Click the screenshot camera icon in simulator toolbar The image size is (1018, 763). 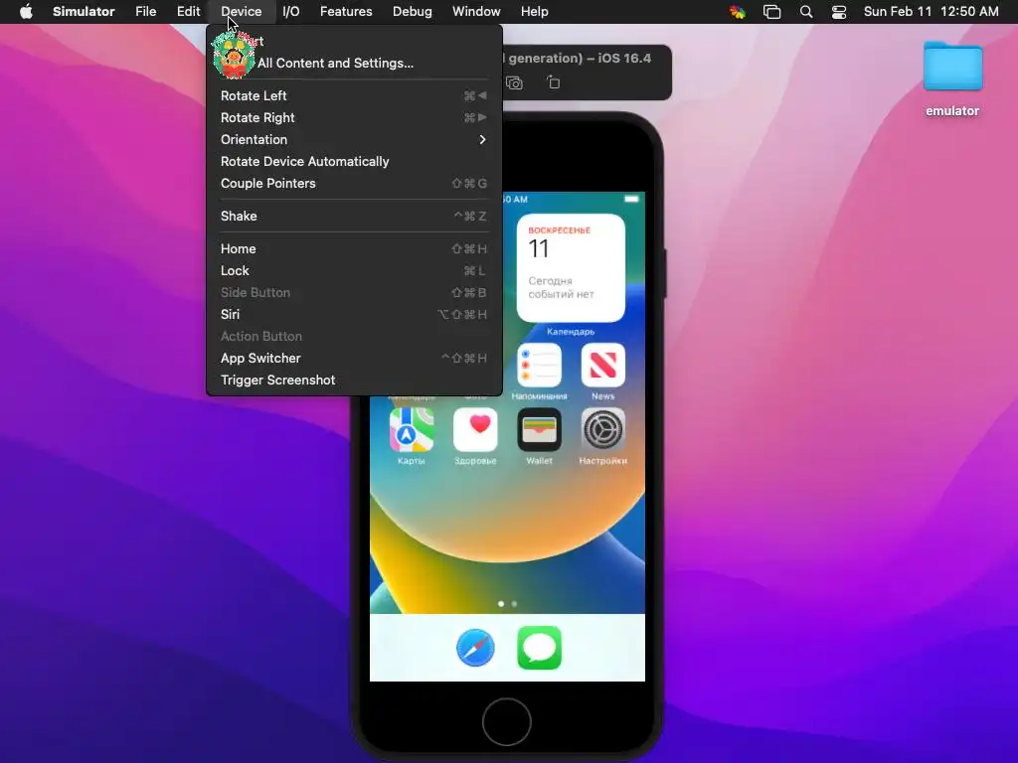coord(514,83)
